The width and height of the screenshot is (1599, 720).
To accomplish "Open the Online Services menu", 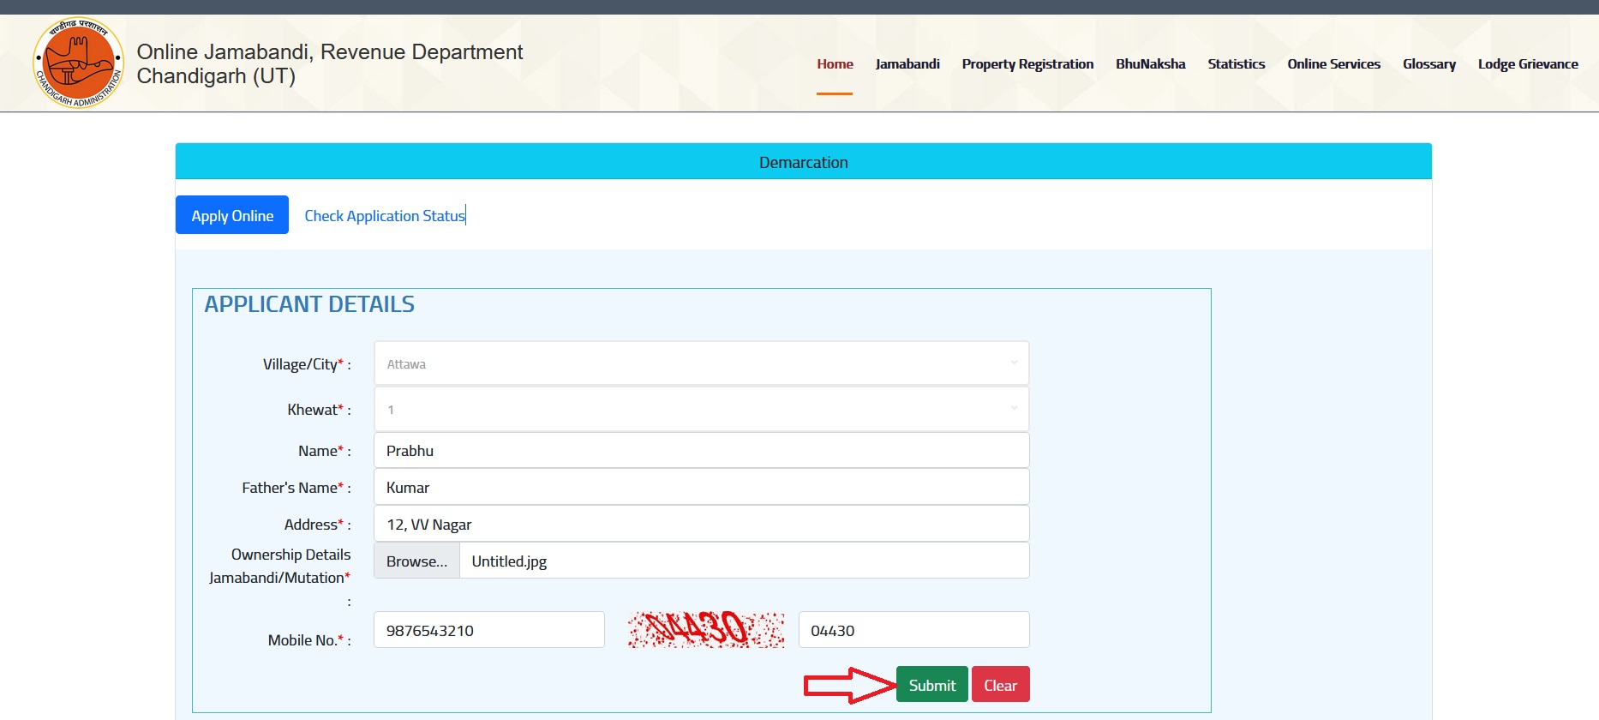I will [1333, 64].
